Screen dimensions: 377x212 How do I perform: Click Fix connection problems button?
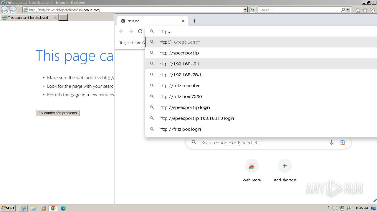point(58,113)
